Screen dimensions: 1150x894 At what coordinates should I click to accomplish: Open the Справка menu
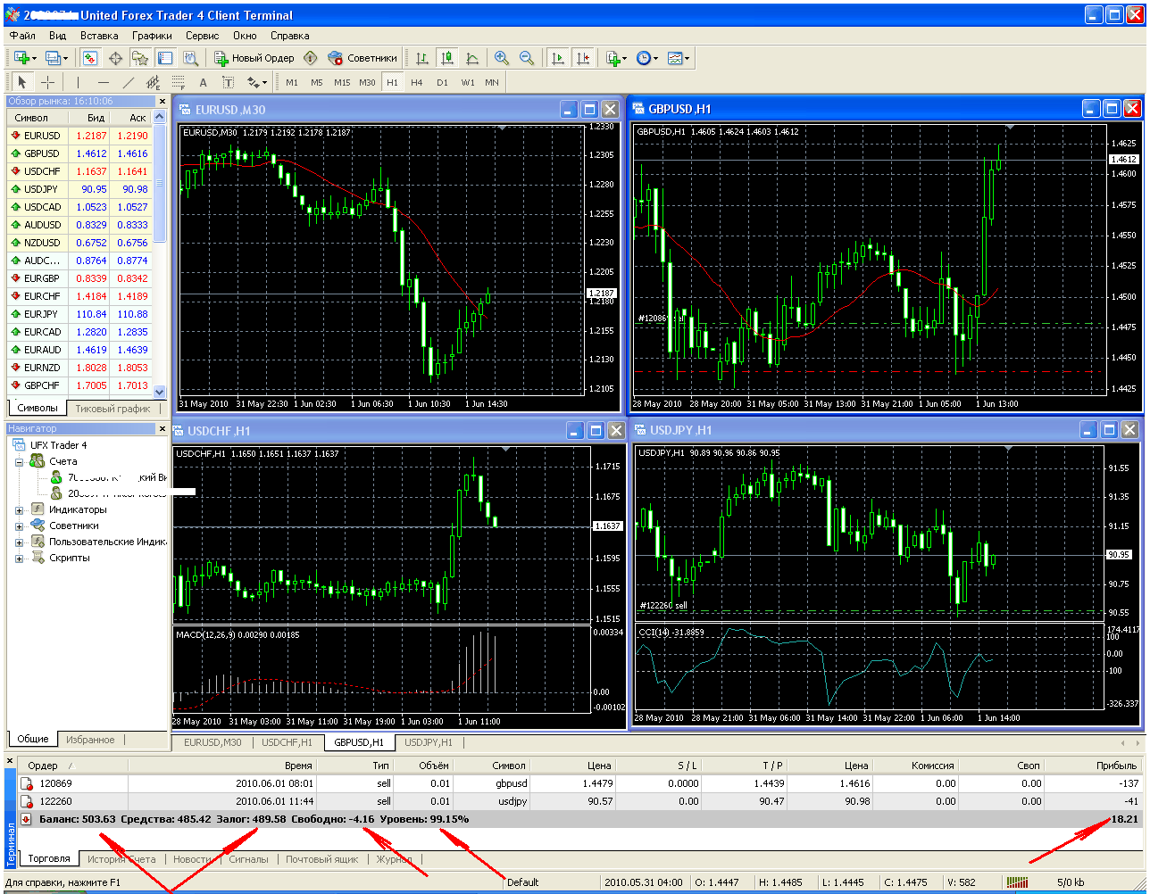click(289, 36)
